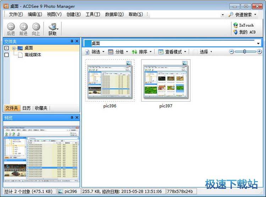Viewport: 266px width, 197px height.
Task: Tick the checkbox beside 桌面 folder
Action: (6, 48)
